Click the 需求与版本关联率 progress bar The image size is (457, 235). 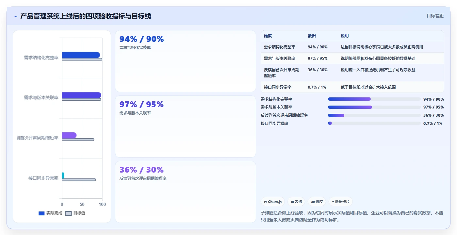tap(374, 107)
